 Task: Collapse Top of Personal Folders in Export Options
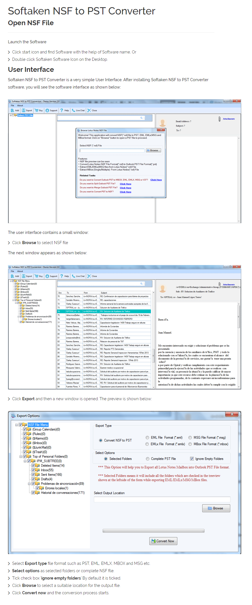click(x=21, y=457)
